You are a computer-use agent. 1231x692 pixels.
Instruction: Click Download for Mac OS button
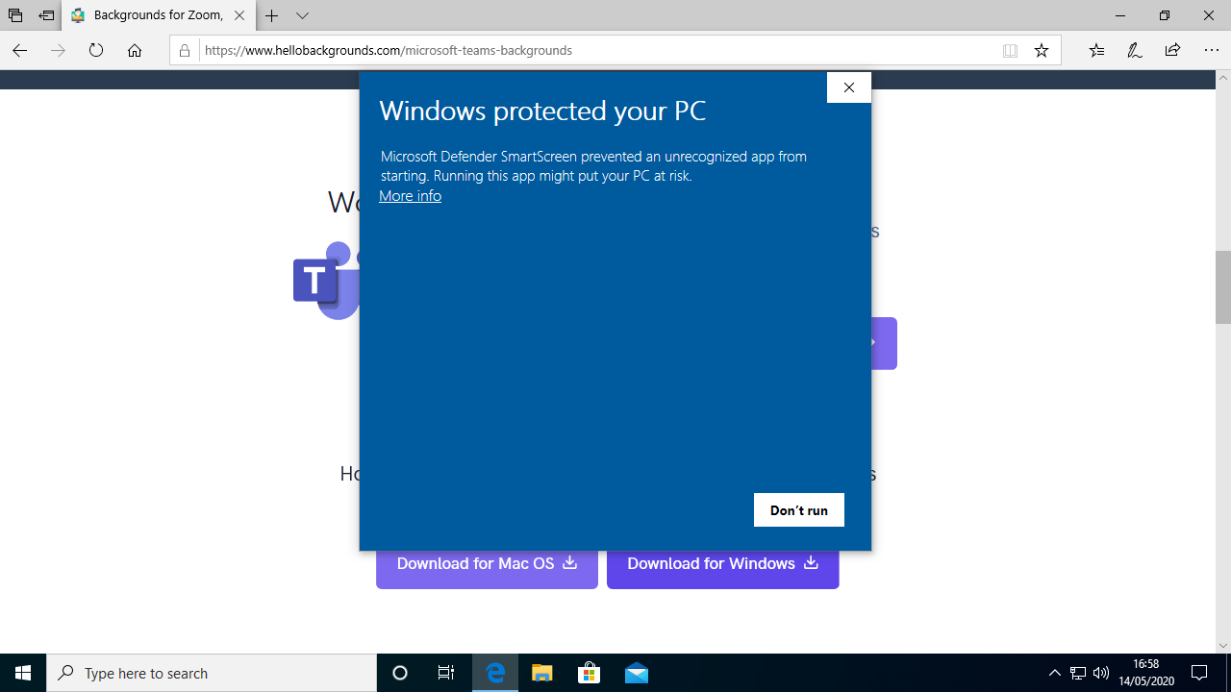click(487, 564)
